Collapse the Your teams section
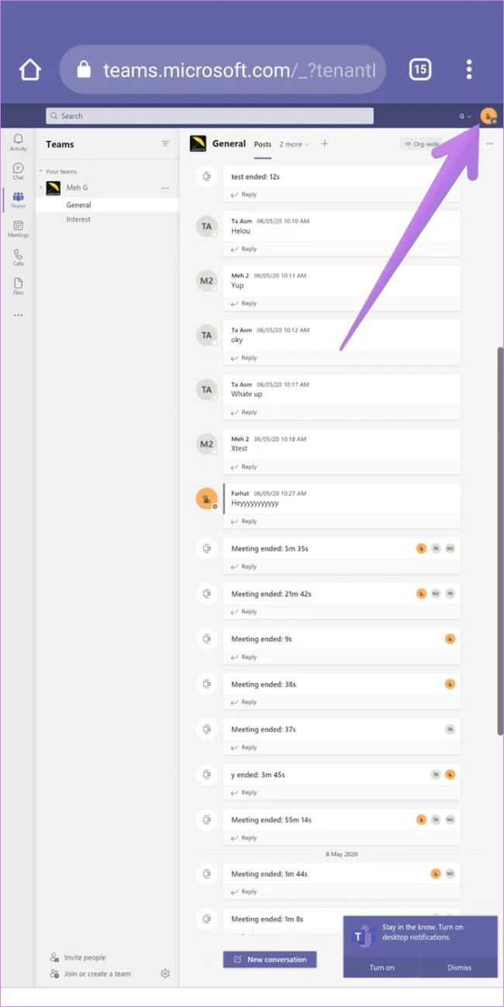The width and height of the screenshot is (504, 1007). 40,171
